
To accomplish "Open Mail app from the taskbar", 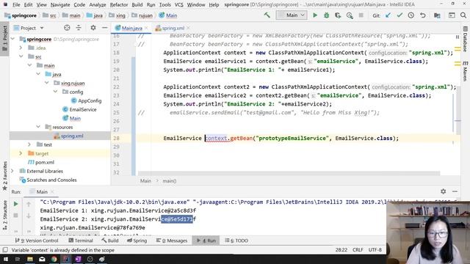I will [x=42, y=259].
